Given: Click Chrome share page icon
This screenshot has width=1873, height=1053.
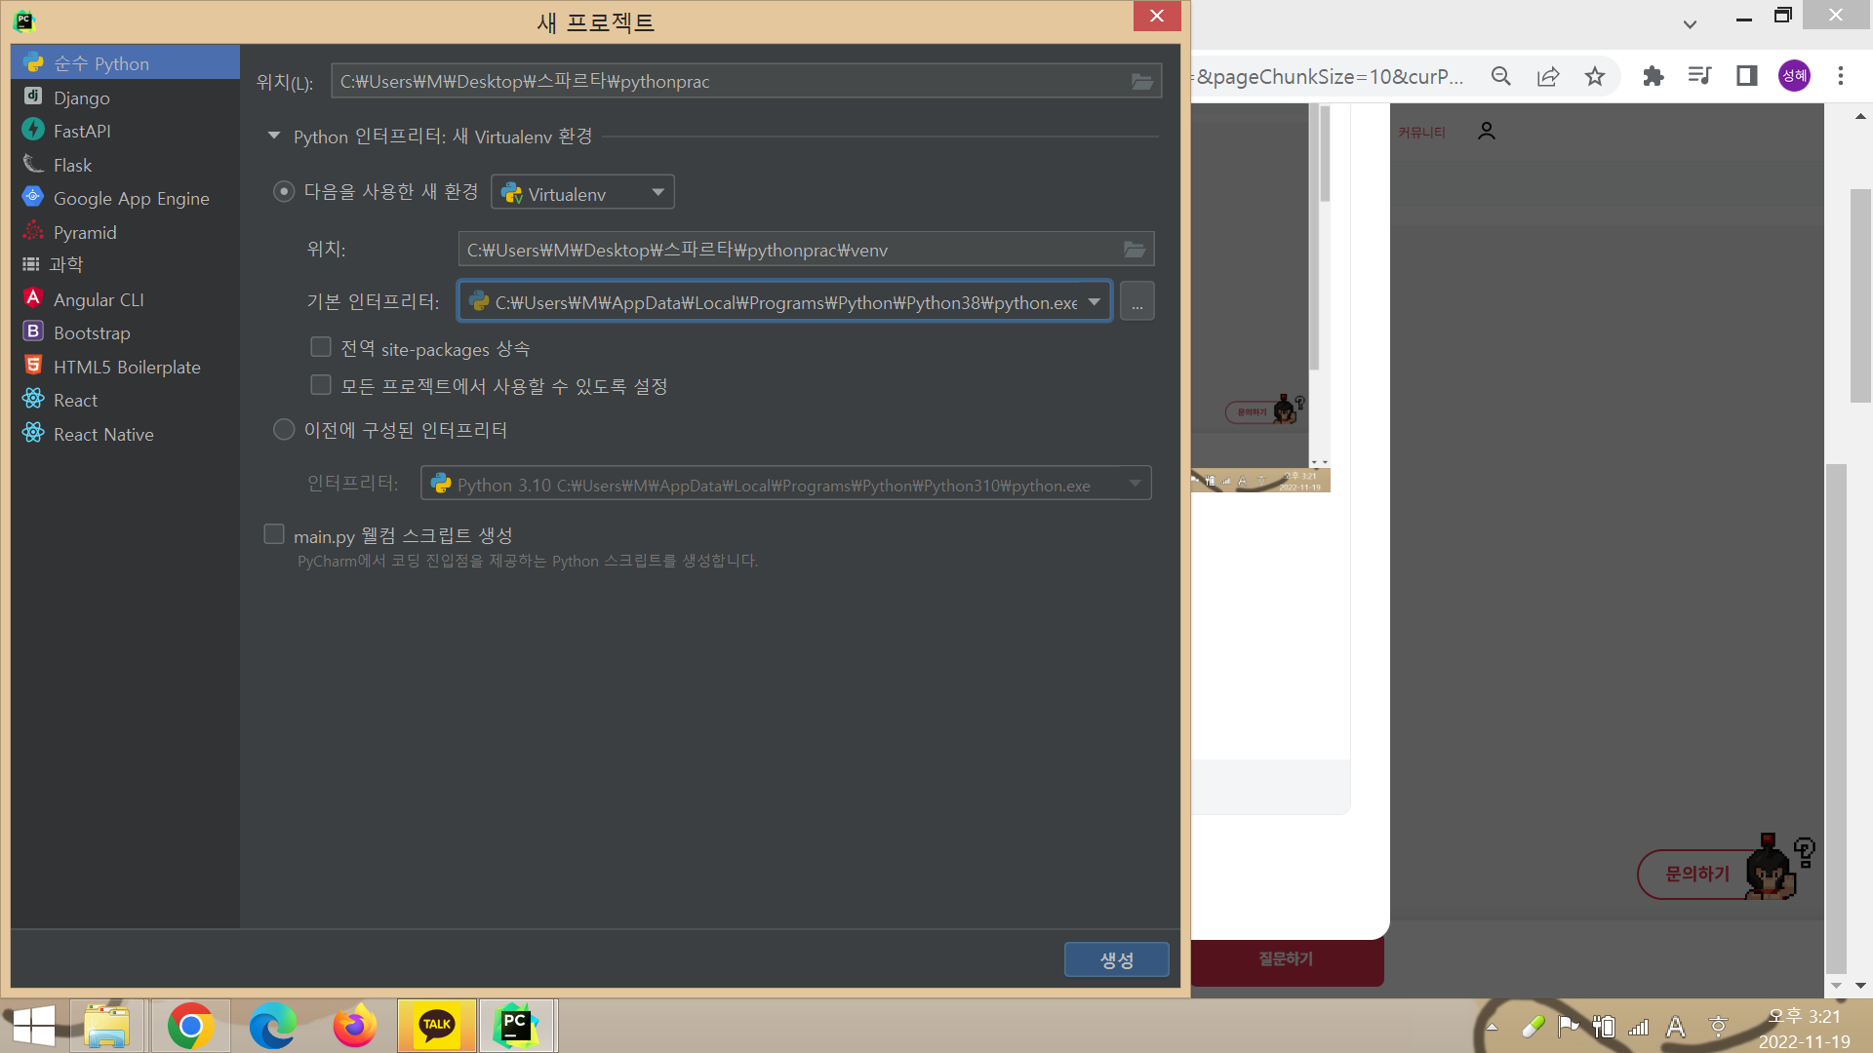Looking at the screenshot, I should click(1548, 76).
